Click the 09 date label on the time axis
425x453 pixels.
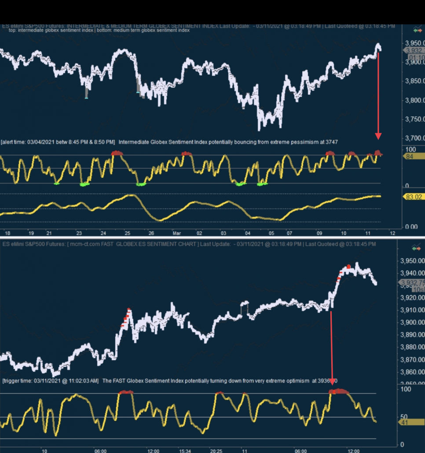point(319,233)
